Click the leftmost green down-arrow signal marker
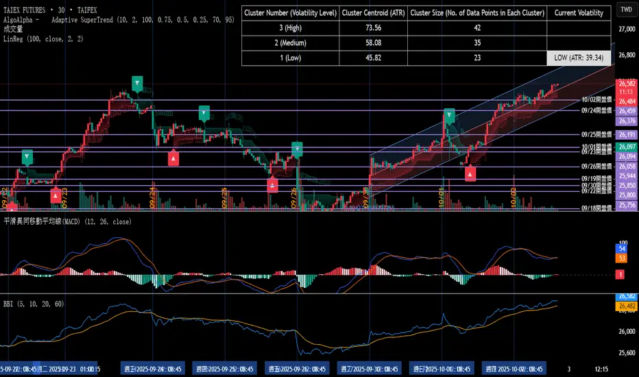Image resolution: width=639 pixels, height=377 pixels. 27,157
